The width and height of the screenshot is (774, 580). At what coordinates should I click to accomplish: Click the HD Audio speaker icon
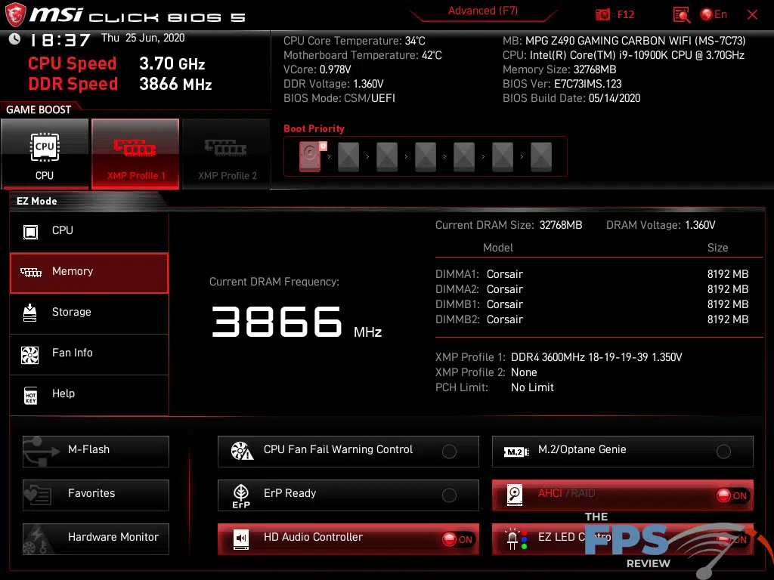(241, 539)
